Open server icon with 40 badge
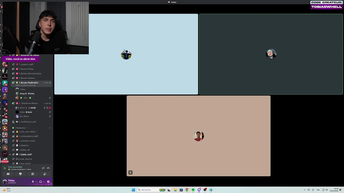This screenshot has width=344, height=193. click(5, 122)
